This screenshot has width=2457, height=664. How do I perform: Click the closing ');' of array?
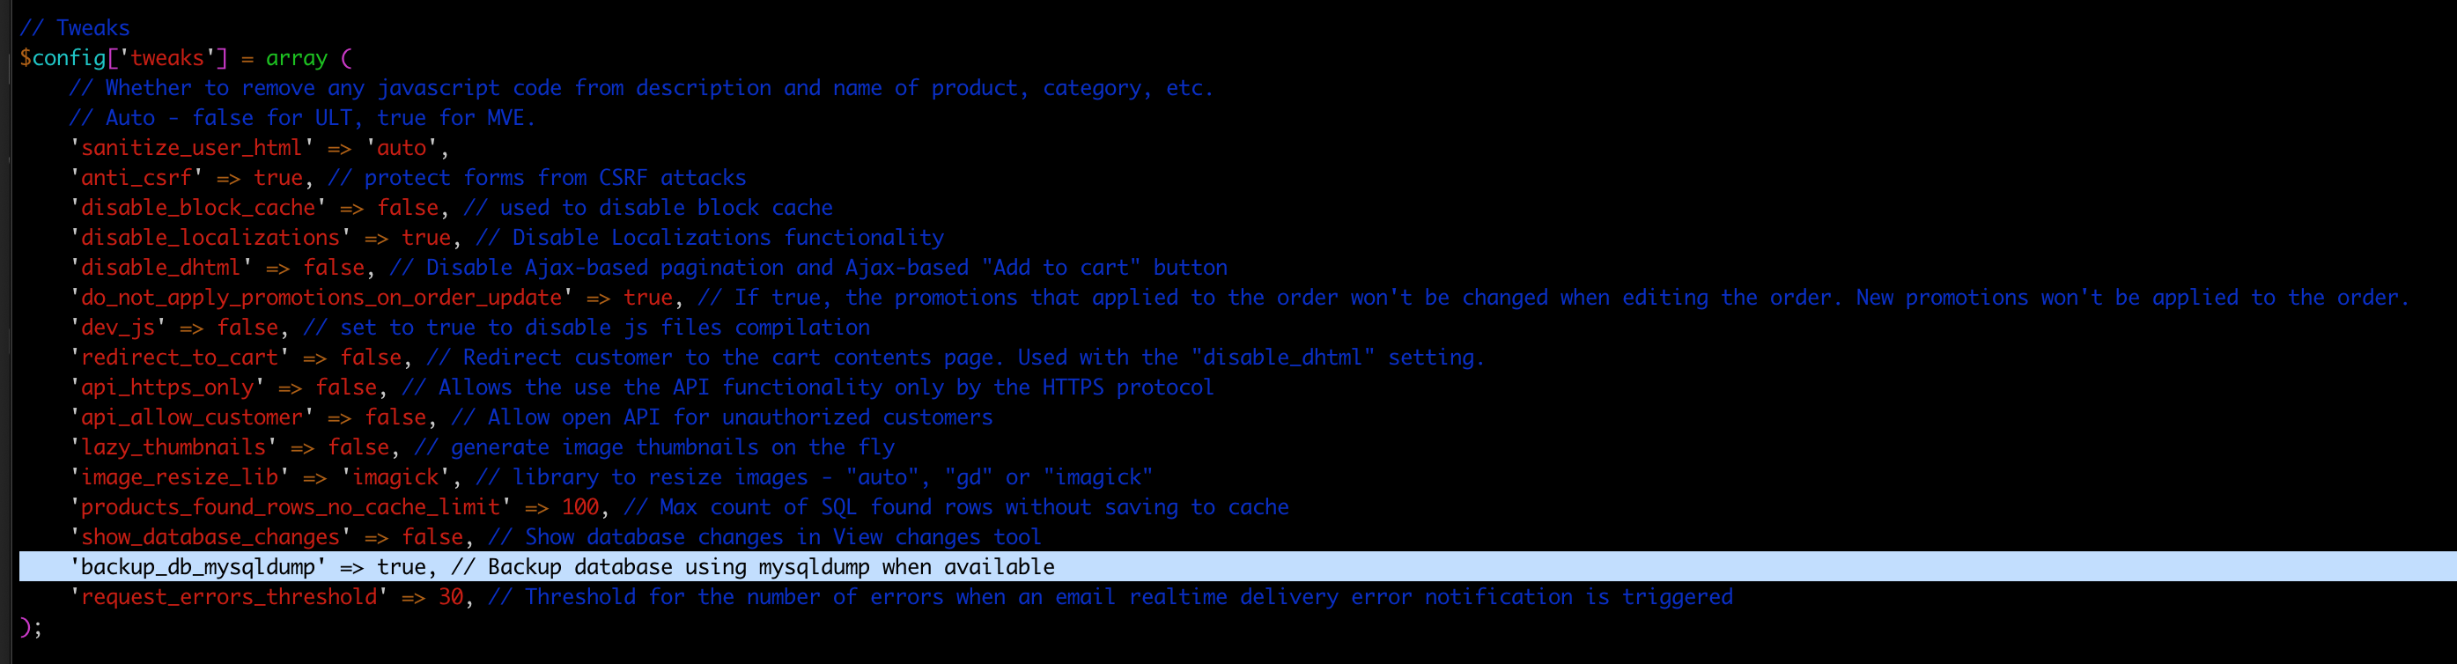[x=31, y=627]
